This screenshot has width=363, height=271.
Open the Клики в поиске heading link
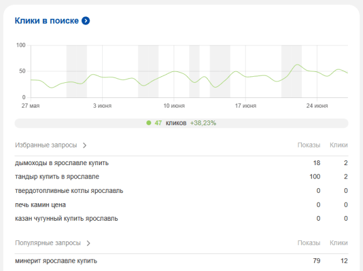(x=47, y=21)
